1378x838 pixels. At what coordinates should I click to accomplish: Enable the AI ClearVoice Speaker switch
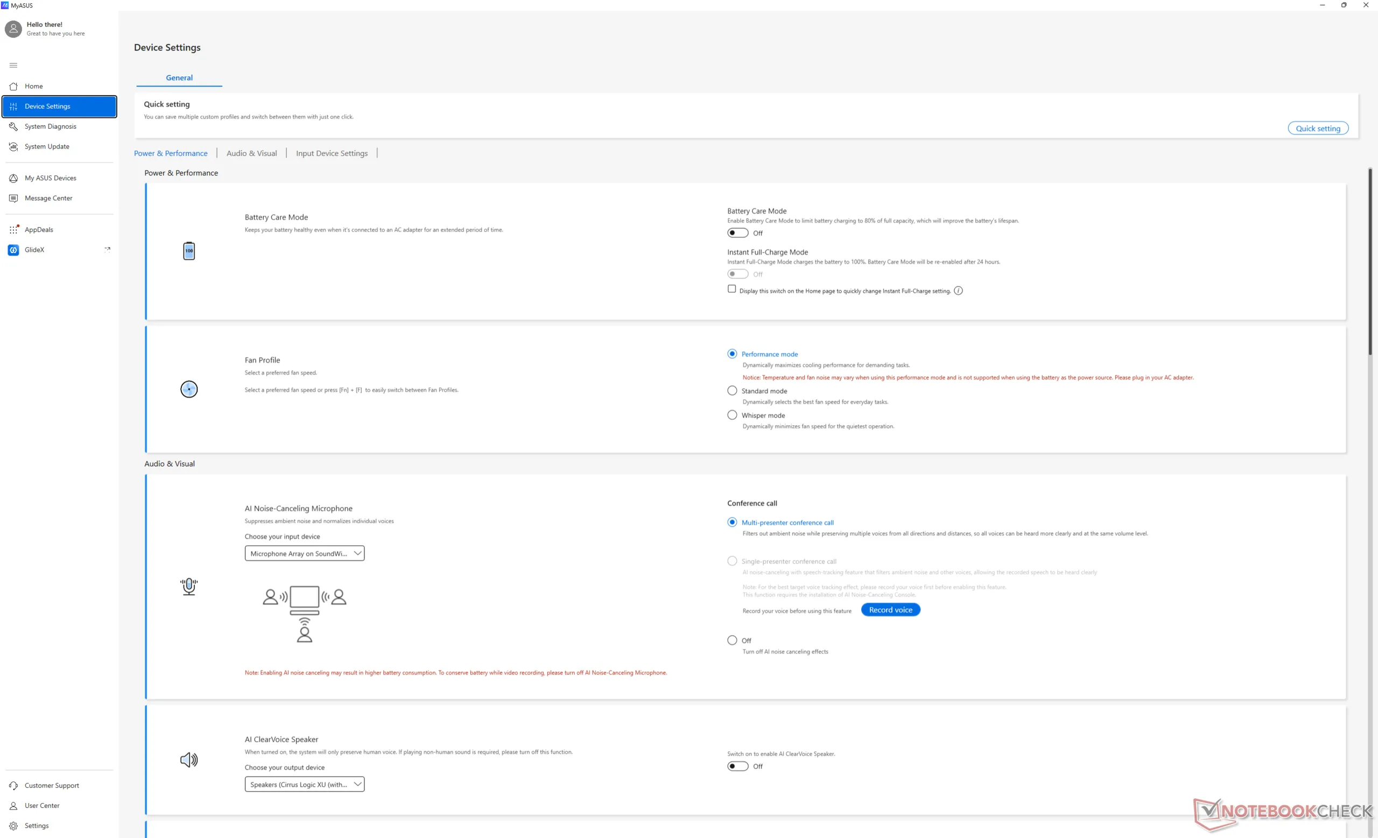[x=737, y=766]
